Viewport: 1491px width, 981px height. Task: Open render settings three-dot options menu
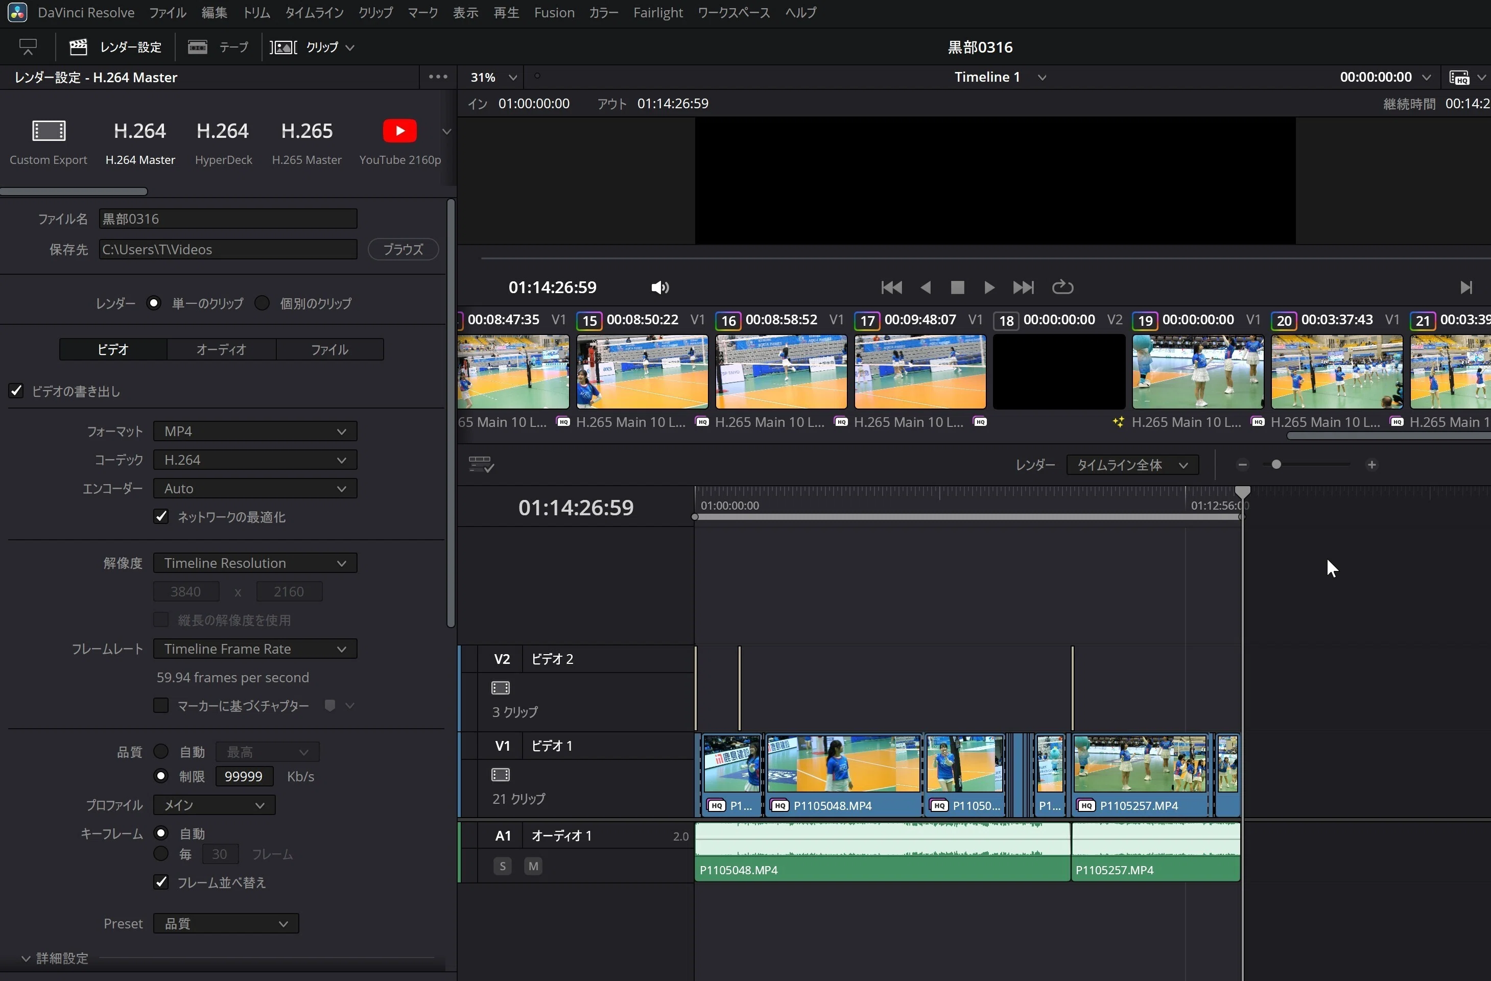point(438,77)
